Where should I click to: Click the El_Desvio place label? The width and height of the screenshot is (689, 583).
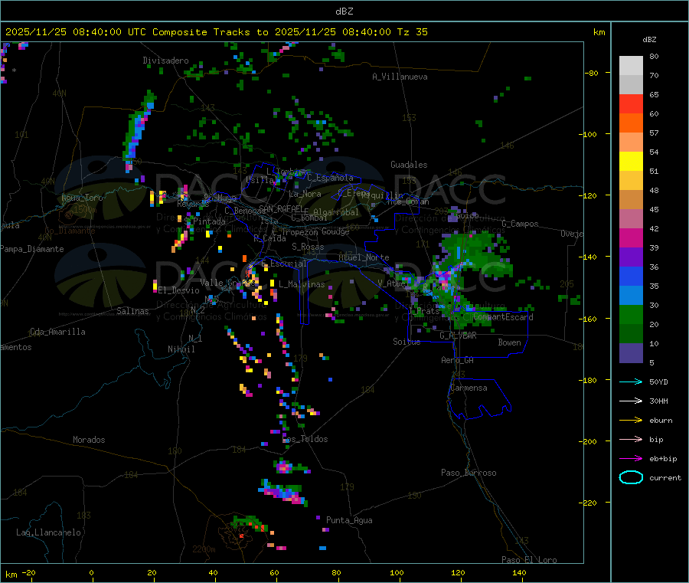179,290
